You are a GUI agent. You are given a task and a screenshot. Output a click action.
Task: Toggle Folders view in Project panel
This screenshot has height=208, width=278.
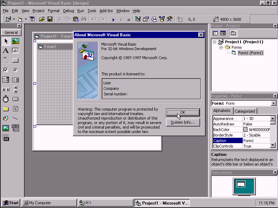tap(233, 33)
